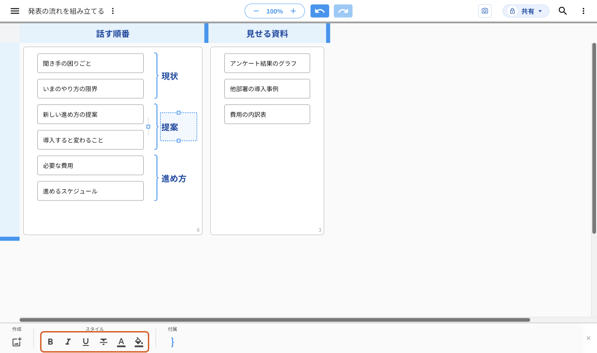This screenshot has height=353, width=597.
Task: Click the document title 発表の流れを組み立てる
Action: pyautogui.click(x=66, y=11)
